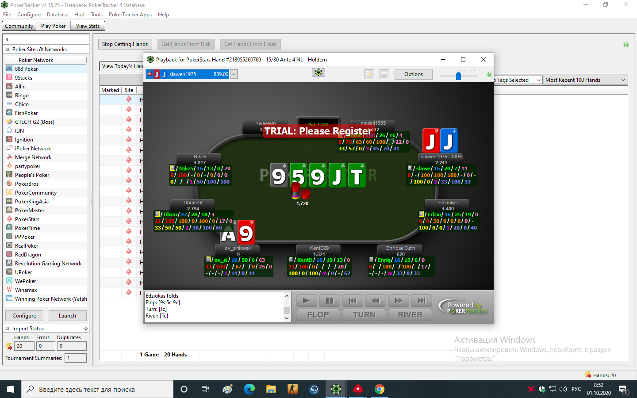The width and height of the screenshot is (637, 398).
Task: Open PokerStars app in taskbar
Action: pyautogui.click(x=358, y=389)
